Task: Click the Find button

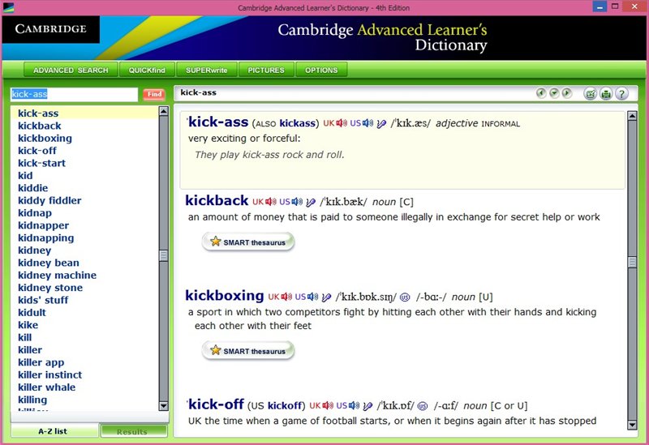Action: click(154, 94)
